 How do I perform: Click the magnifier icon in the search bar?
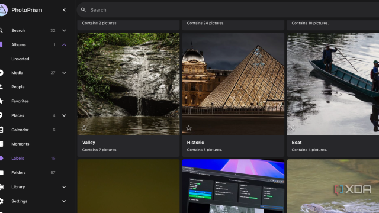coord(83,10)
